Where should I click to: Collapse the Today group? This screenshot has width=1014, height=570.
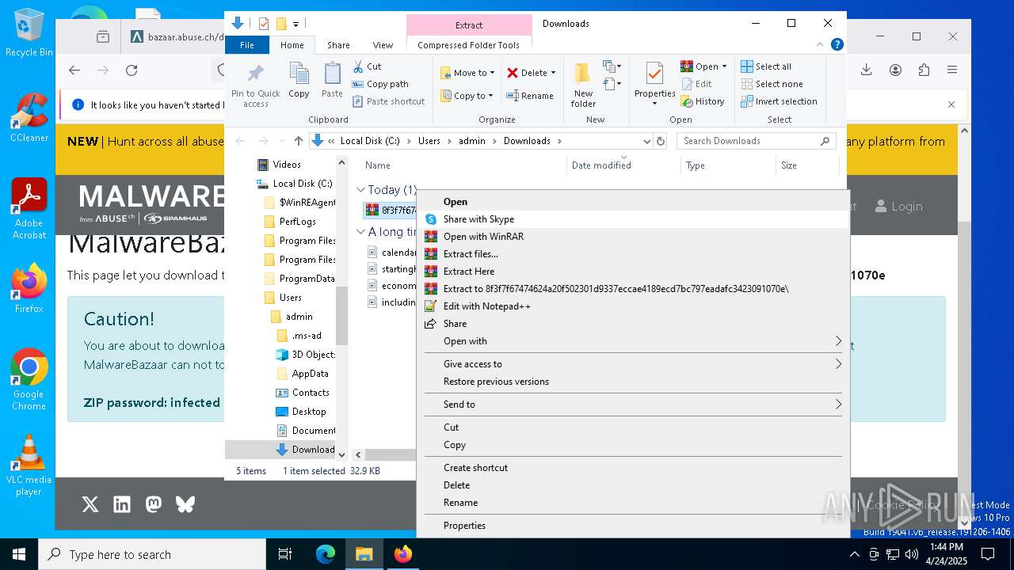(x=360, y=190)
